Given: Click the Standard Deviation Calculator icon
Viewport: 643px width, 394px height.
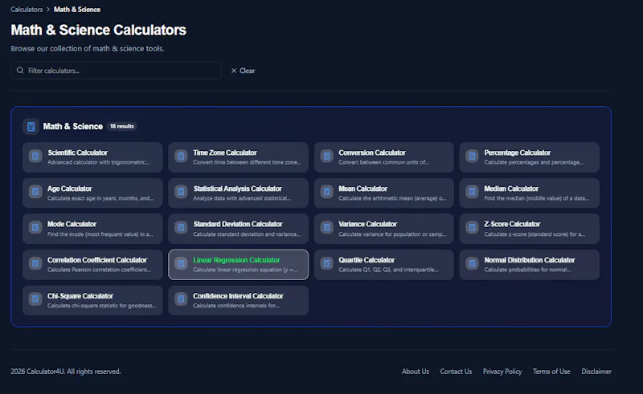Looking at the screenshot, I should point(181,227).
